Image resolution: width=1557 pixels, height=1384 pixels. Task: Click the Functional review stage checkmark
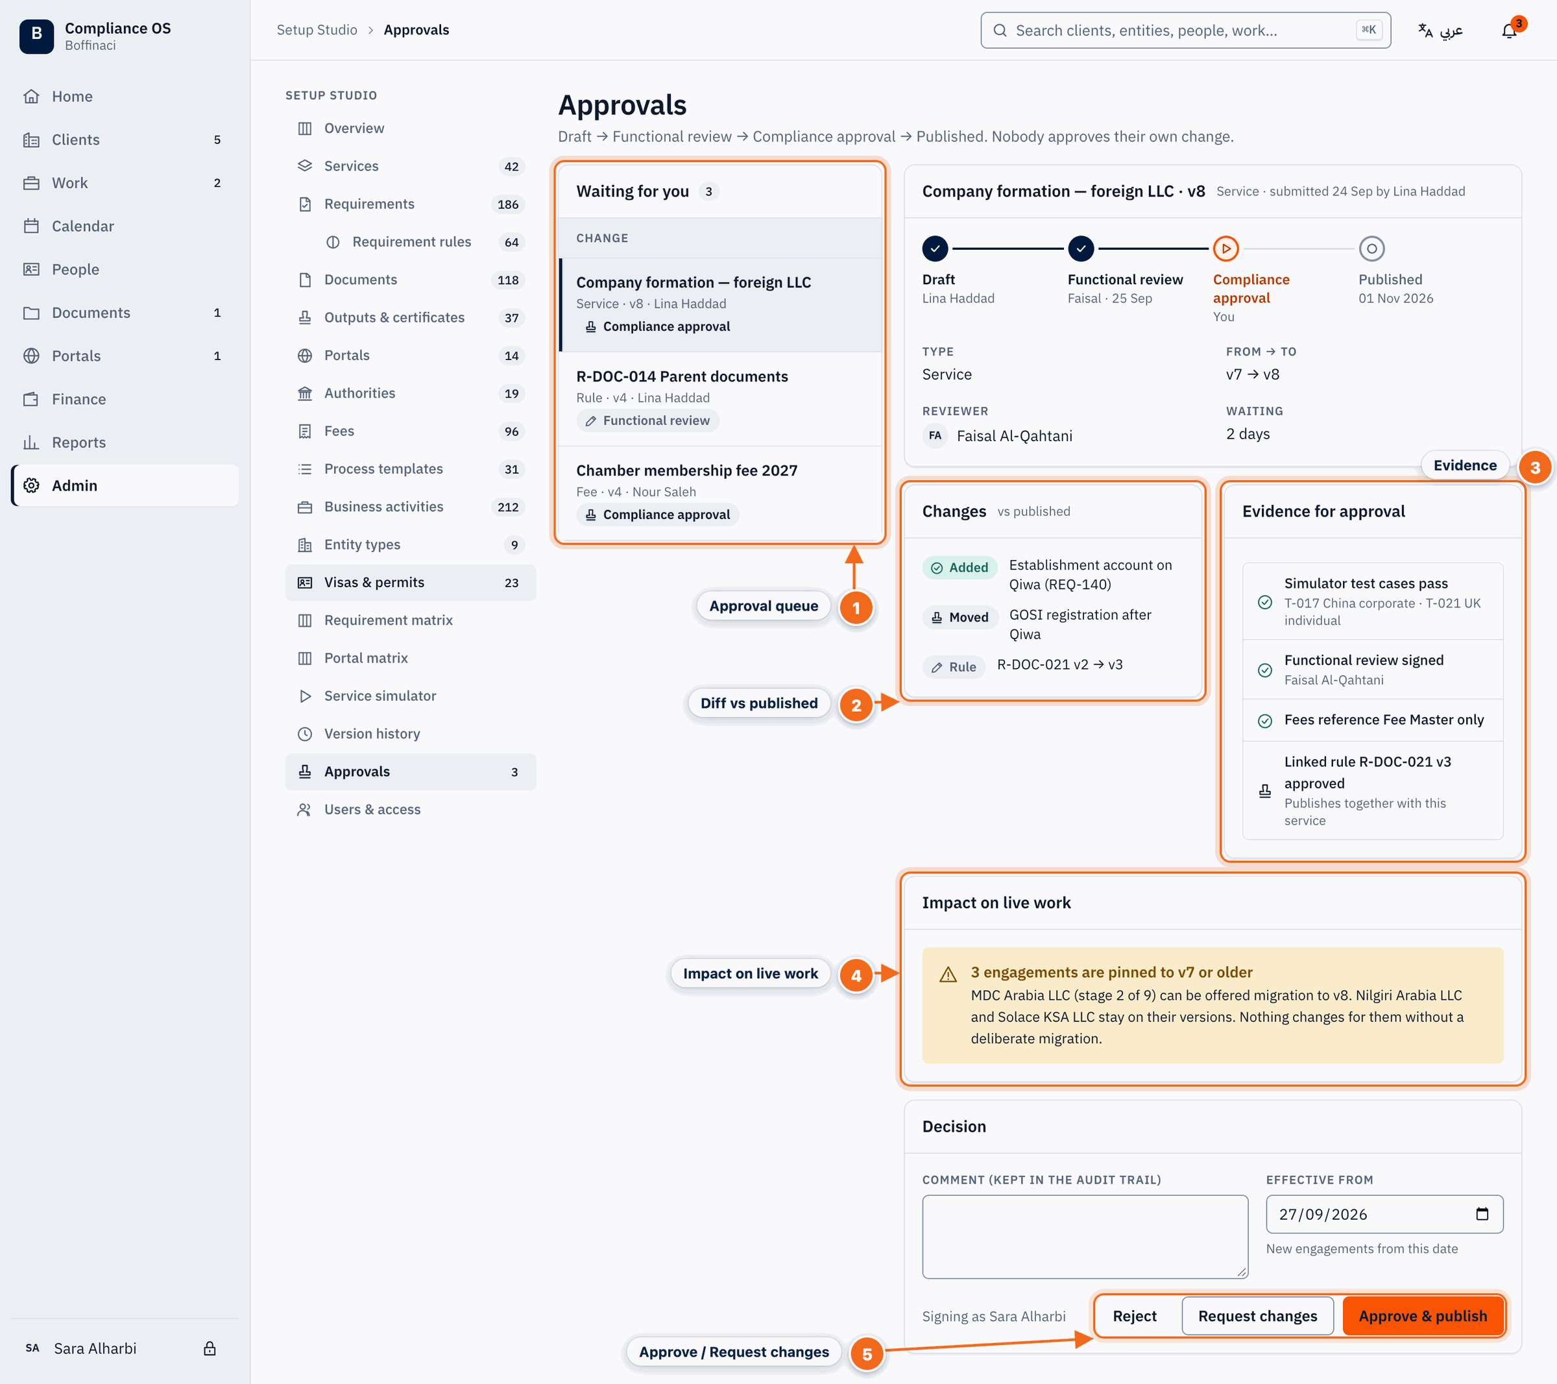tap(1080, 249)
